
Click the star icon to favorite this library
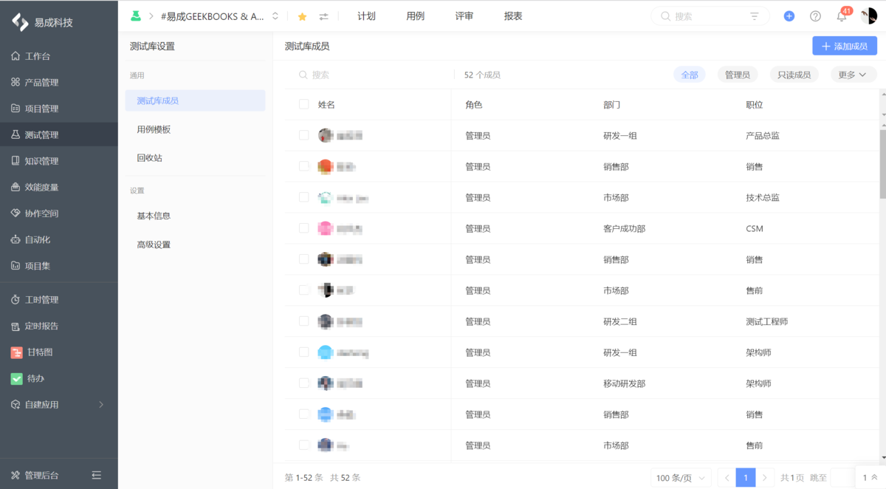coord(302,16)
